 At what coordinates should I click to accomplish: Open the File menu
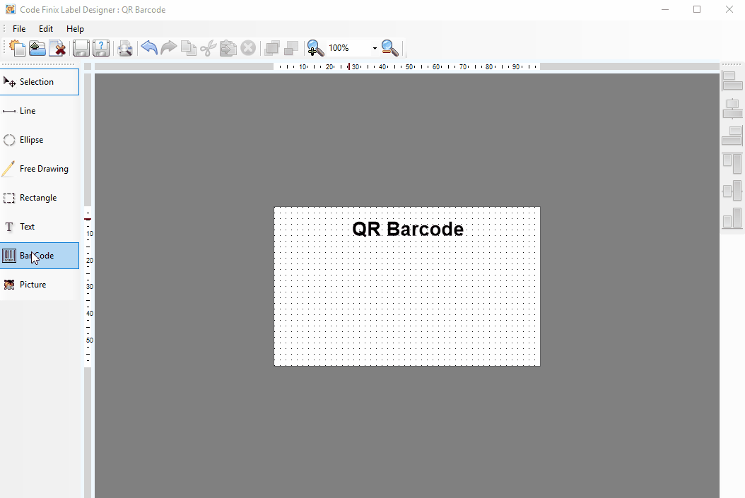[x=19, y=29]
